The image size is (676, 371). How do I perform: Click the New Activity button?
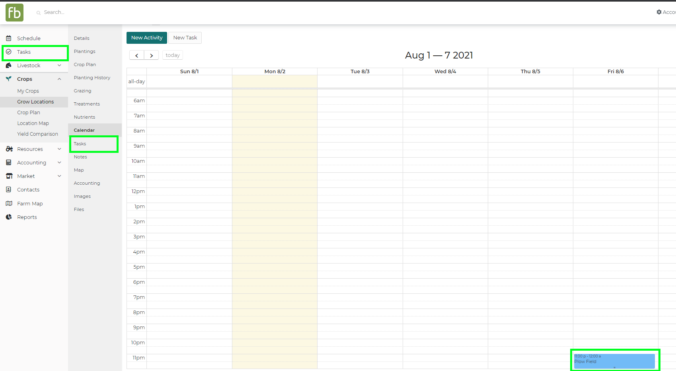(x=147, y=38)
